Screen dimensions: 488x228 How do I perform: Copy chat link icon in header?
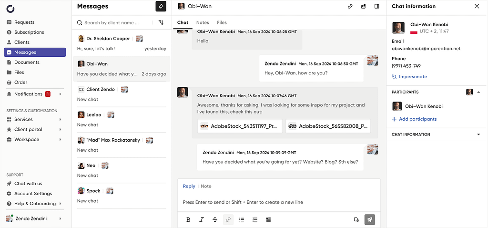click(350, 6)
